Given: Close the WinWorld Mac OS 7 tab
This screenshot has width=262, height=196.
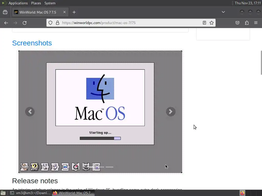Looking at the screenshot, I should (x=64, y=12).
